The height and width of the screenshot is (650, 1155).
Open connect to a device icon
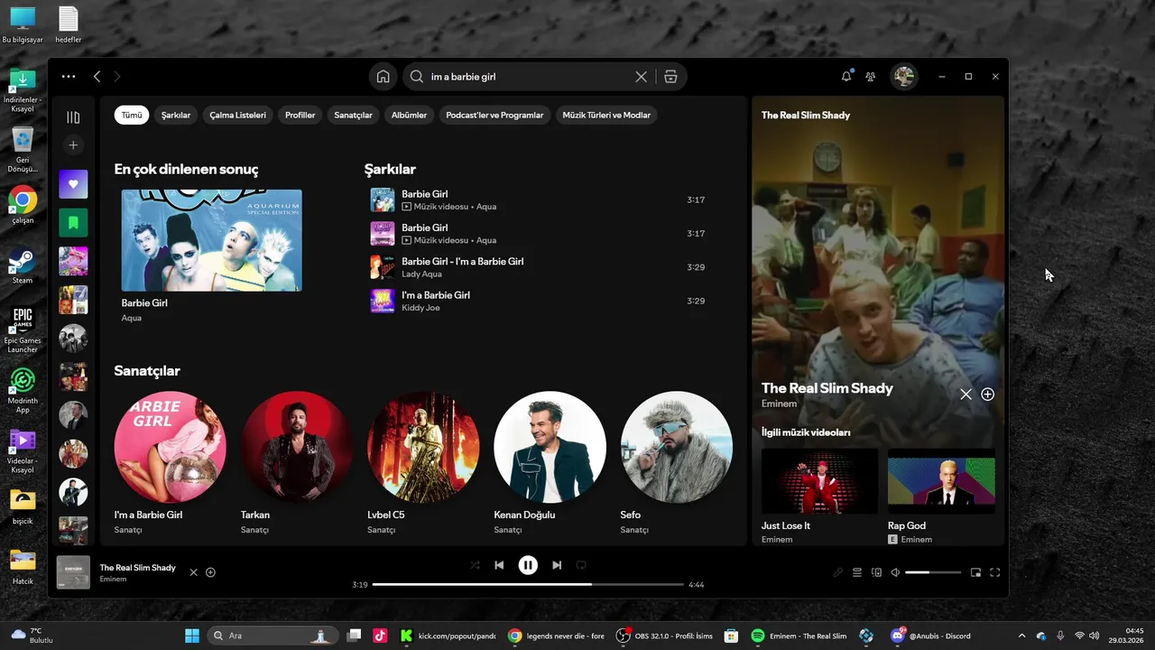point(876,572)
